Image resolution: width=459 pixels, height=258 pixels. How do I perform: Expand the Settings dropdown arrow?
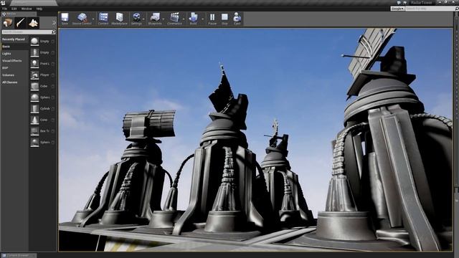pyautogui.click(x=143, y=19)
